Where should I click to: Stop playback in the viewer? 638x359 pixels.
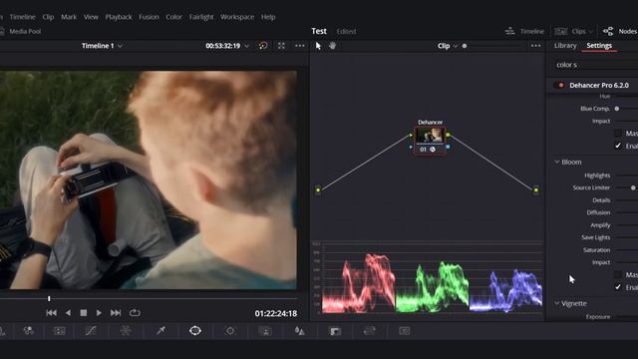pyautogui.click(x=84, y=312)
